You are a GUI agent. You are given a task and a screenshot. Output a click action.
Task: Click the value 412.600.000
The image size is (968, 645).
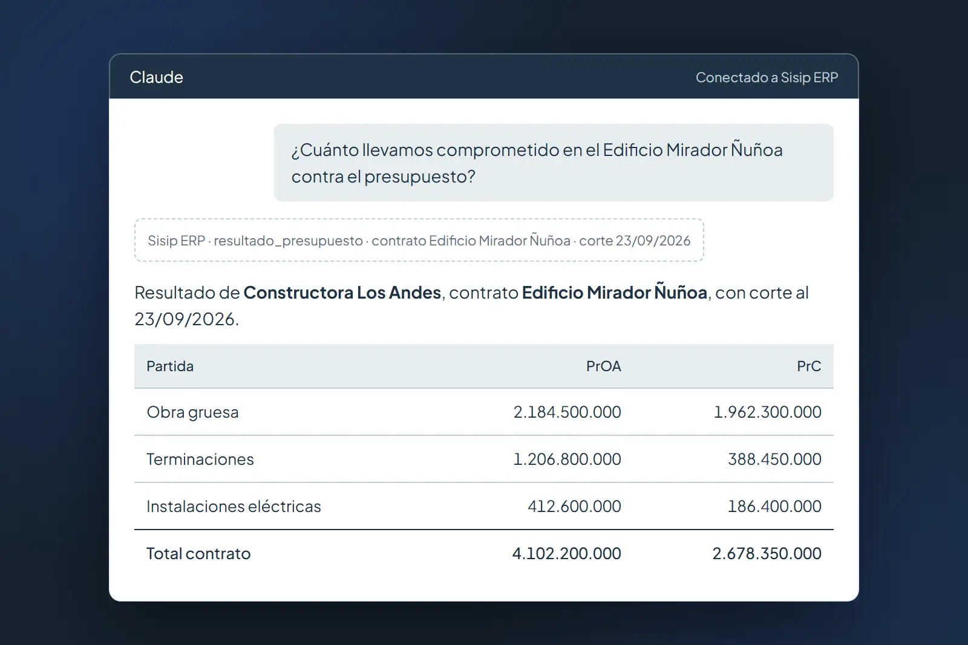tap(574, 507)
